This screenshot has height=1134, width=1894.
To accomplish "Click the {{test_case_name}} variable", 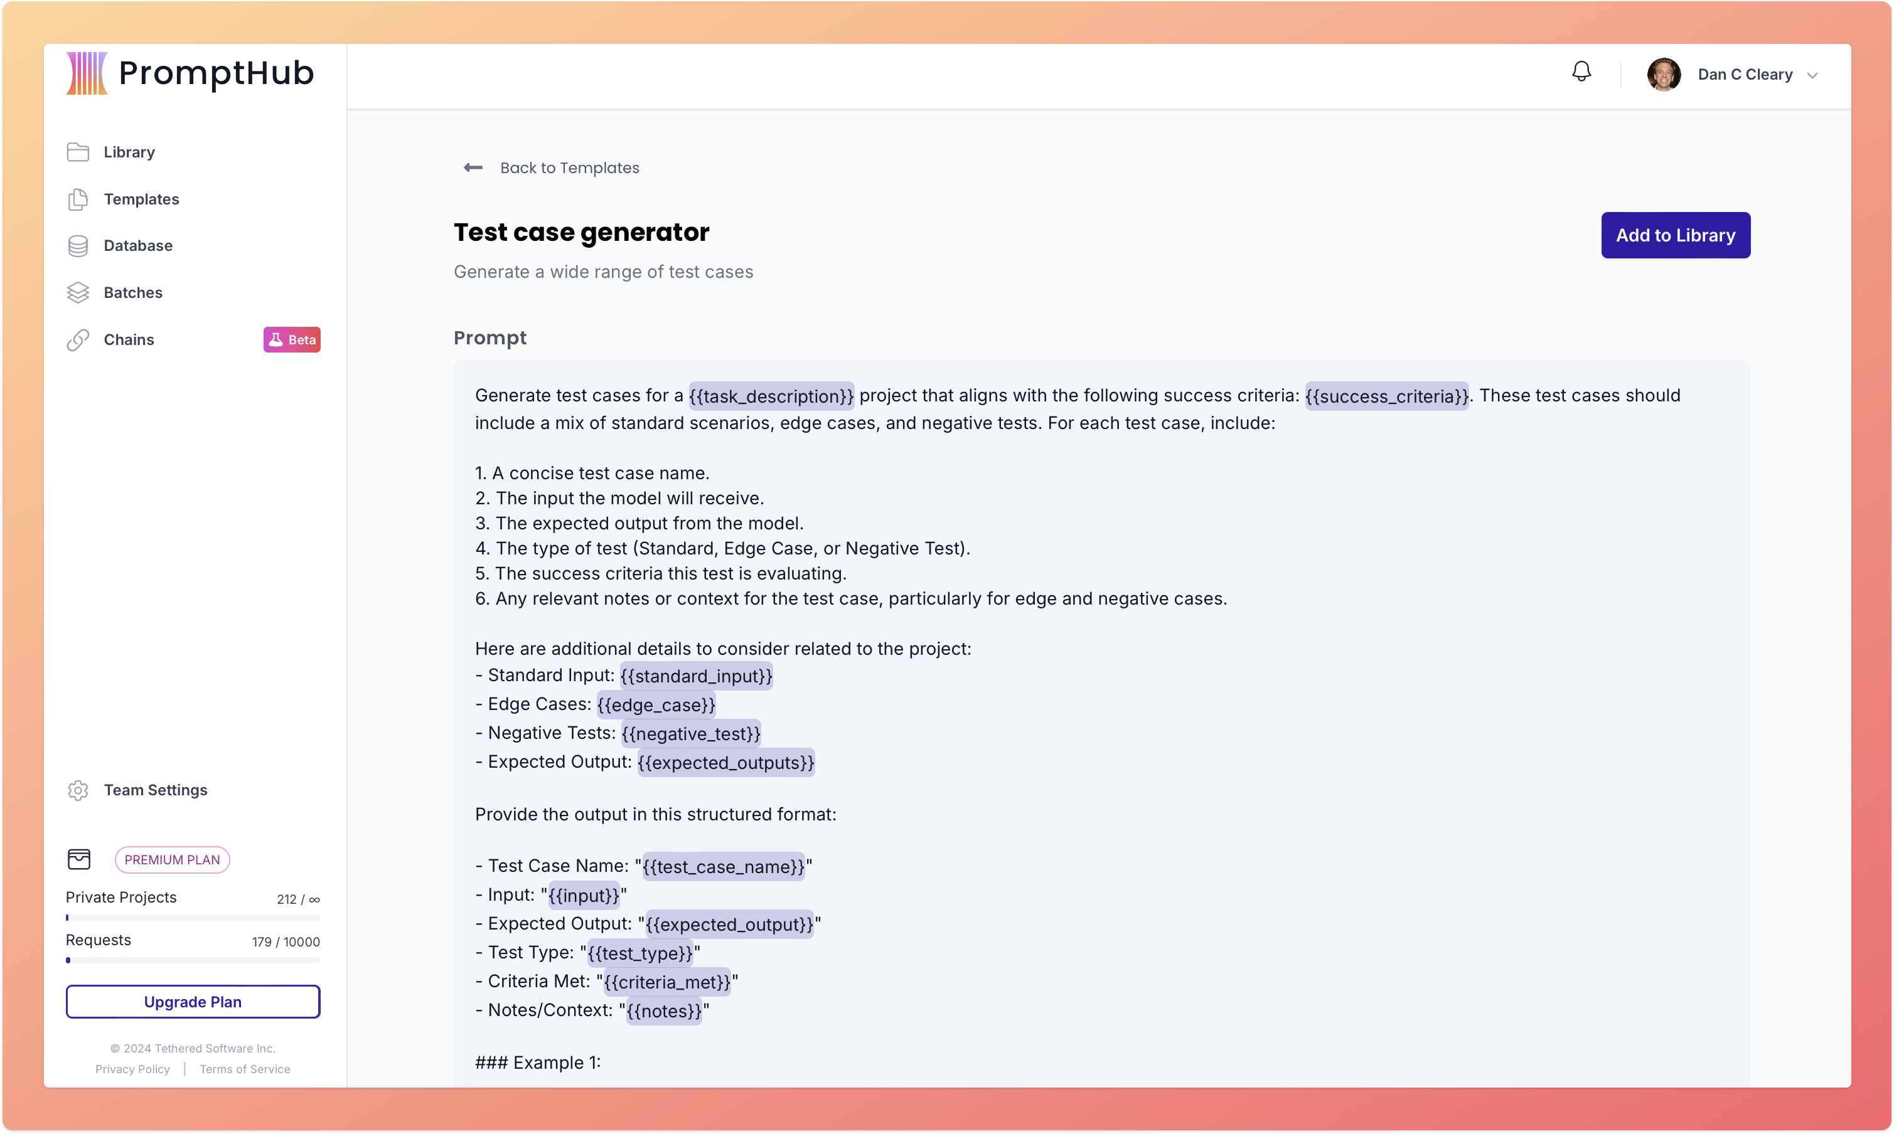I will tap(724, 867).
